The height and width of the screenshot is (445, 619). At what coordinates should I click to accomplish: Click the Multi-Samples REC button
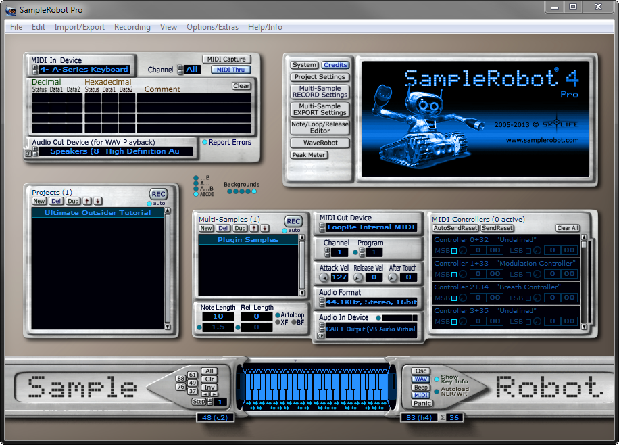point(293,221)
